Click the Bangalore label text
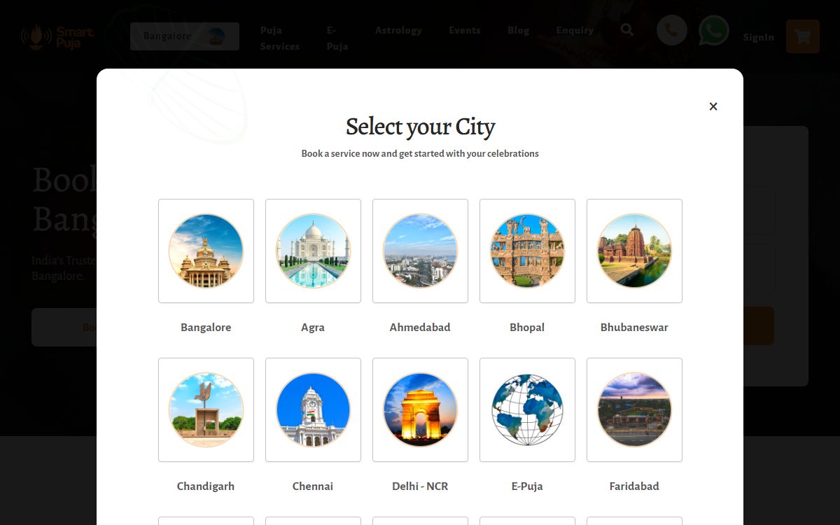Viewport: 840px width, 525px height. [206, 327]
